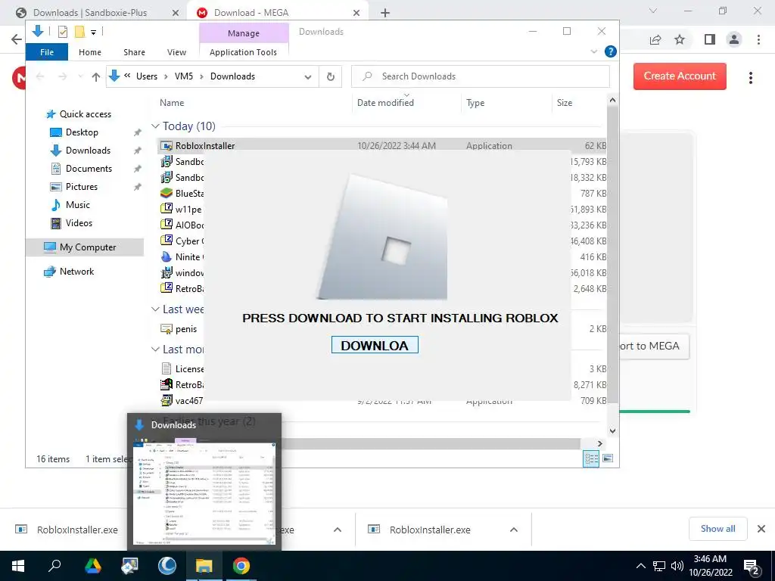
Task: Select the RobloxInstaller file row
Action: click(381, 146)
